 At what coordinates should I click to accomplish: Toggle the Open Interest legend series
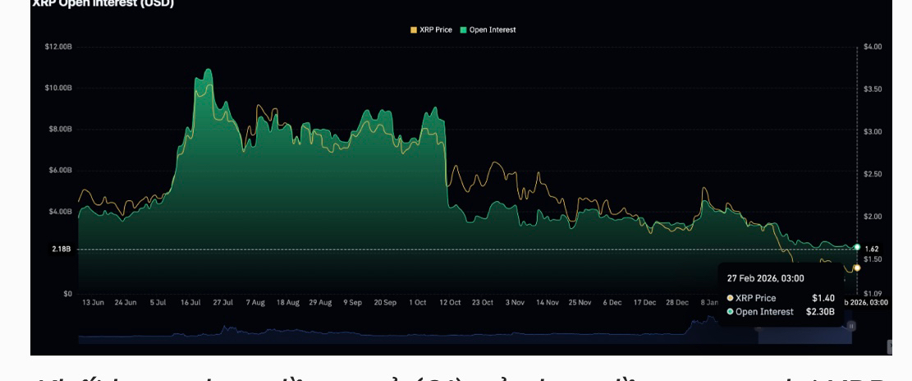(x=488, y=30)
